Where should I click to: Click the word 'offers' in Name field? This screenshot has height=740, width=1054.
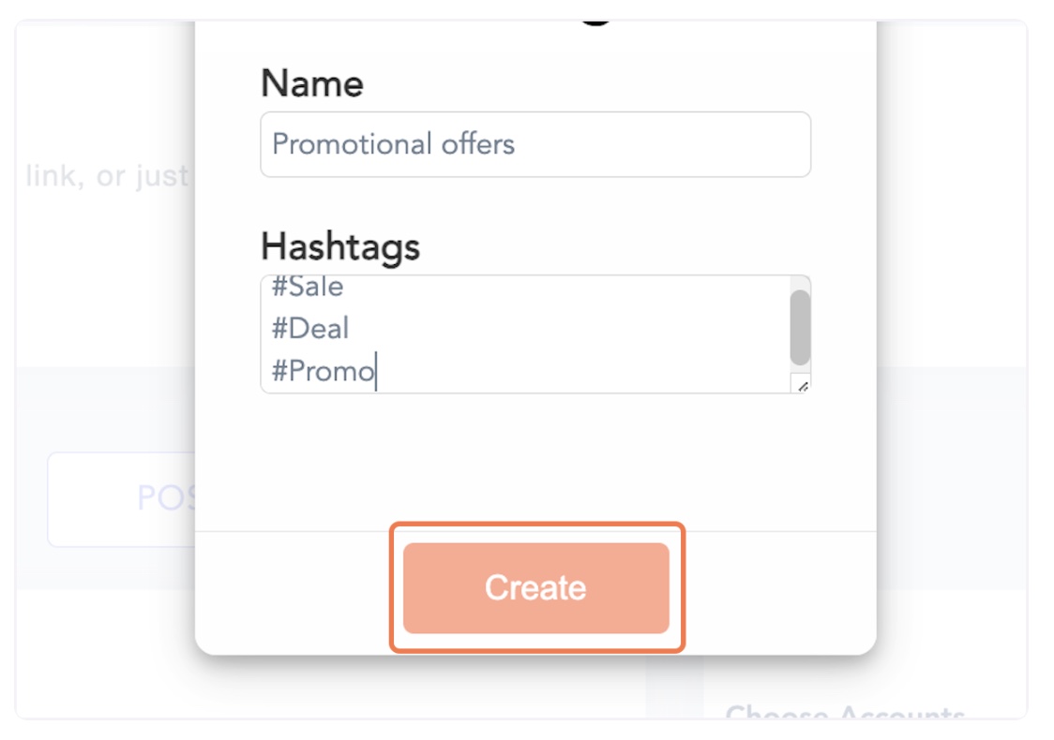click(x=478, y=143)
